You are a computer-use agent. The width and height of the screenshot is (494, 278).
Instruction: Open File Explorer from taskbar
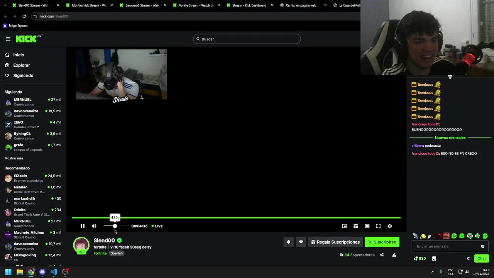tap(20, 272)
